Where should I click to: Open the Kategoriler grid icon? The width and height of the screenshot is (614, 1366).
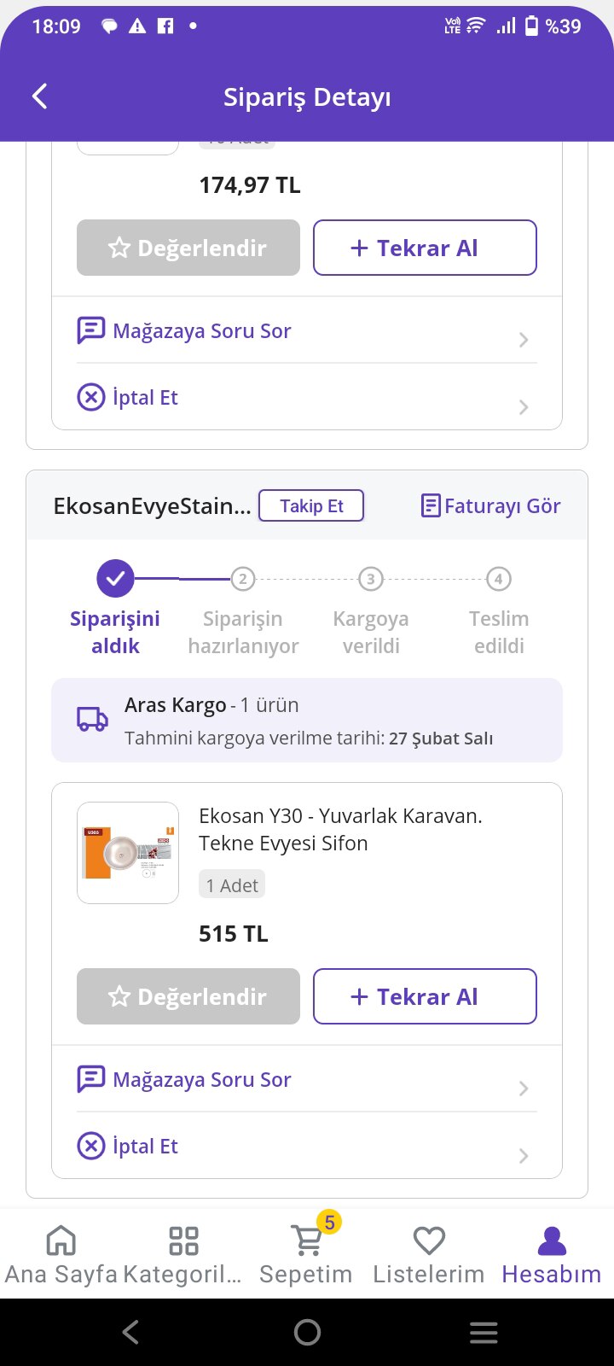tap(183, 1240)
